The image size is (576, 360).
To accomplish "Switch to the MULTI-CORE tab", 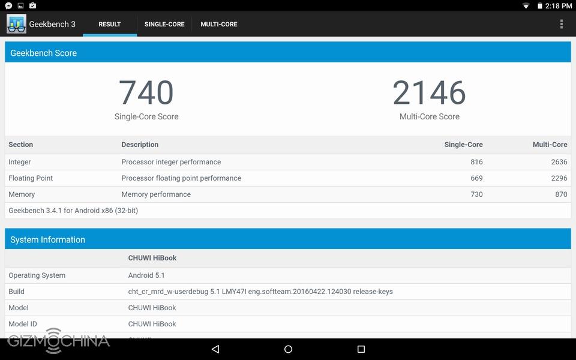I will 219,24.
